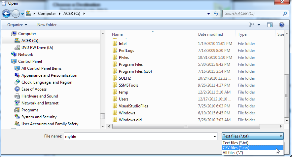Click navigation pane scroll up arrow

coord(103,33)
